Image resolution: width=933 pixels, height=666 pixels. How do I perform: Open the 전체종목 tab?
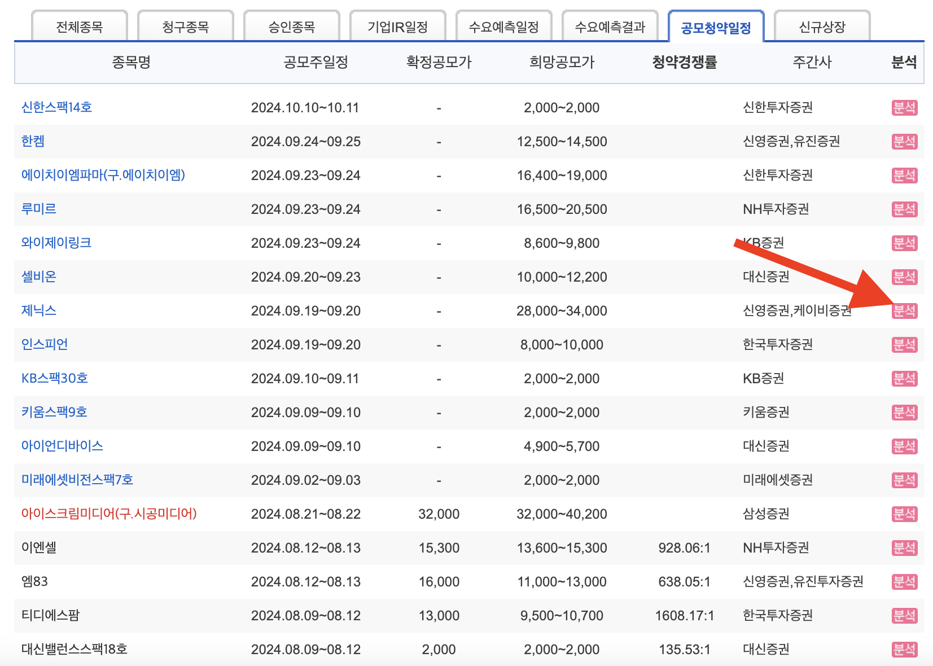(x=80, y=27)
